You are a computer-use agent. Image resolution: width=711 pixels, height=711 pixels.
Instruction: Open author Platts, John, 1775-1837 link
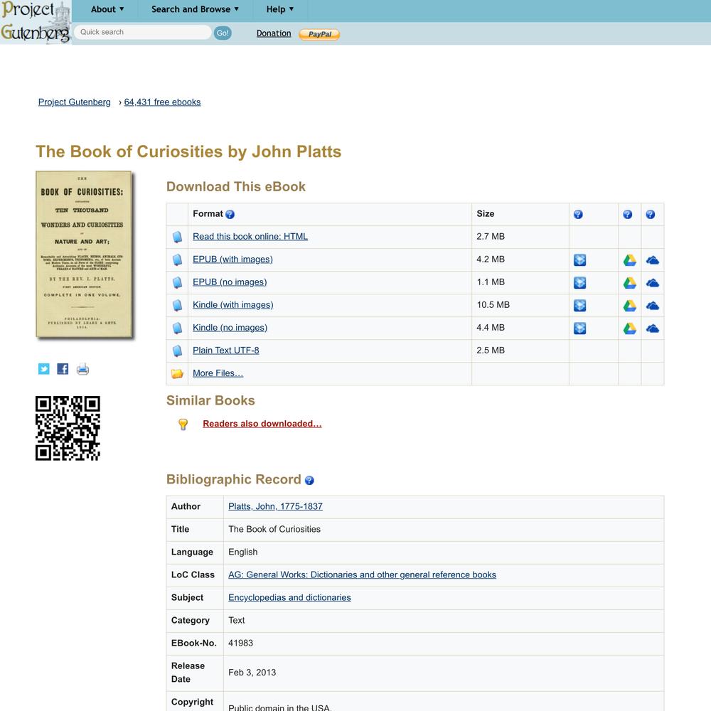(275, 506)
